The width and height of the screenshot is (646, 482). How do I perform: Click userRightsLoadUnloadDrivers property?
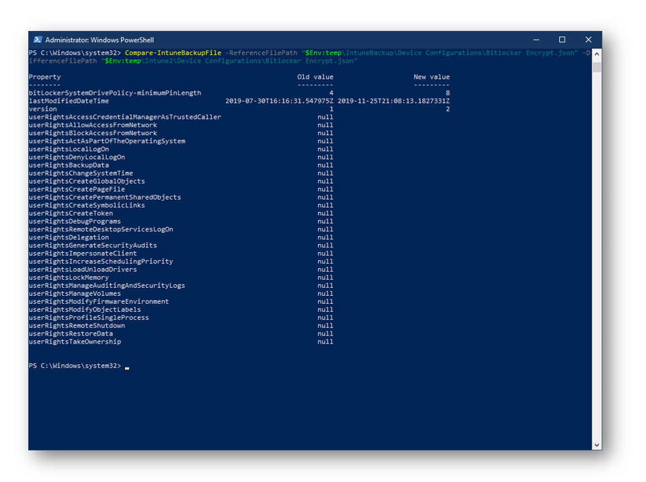(83, 270)
